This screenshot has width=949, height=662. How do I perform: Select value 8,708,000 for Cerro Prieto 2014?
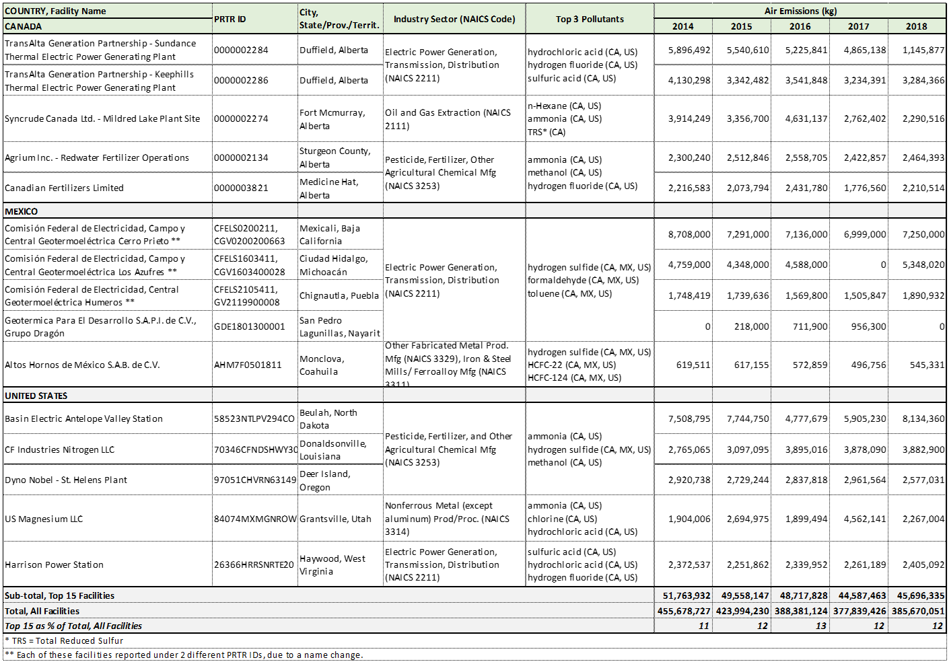coord(689,234)
